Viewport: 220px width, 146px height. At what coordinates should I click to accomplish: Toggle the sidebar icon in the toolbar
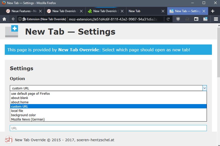coord(196,19)
